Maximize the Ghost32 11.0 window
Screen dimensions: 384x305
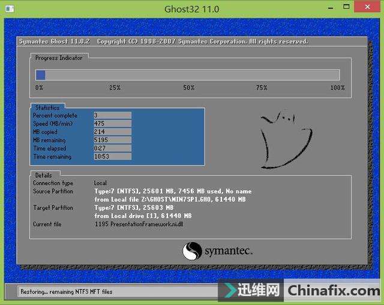[x=346, y=7]
